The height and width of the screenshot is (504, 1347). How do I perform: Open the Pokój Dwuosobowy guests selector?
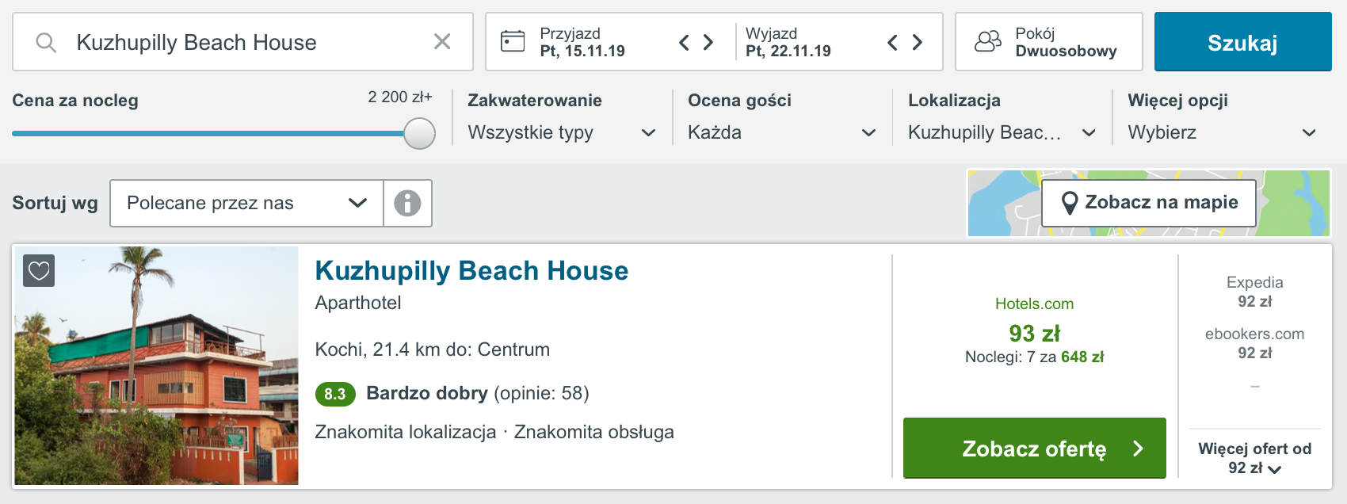tap(1049, 42)
